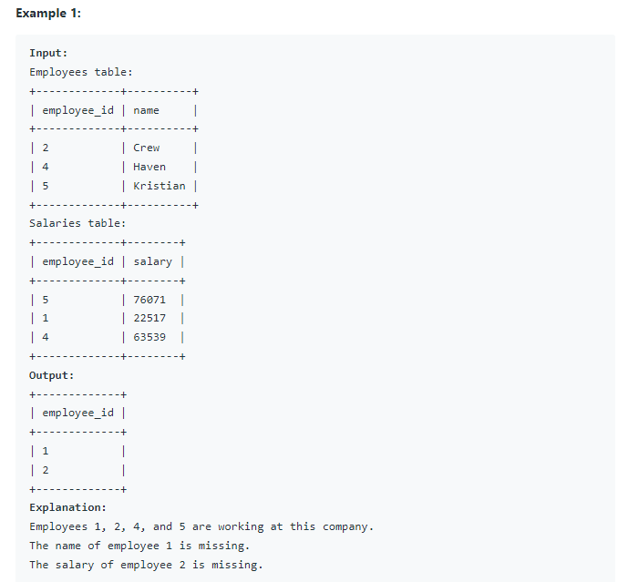
Task: Click the sentence about employee 1's name missing
Action: [x=139, y=546]
